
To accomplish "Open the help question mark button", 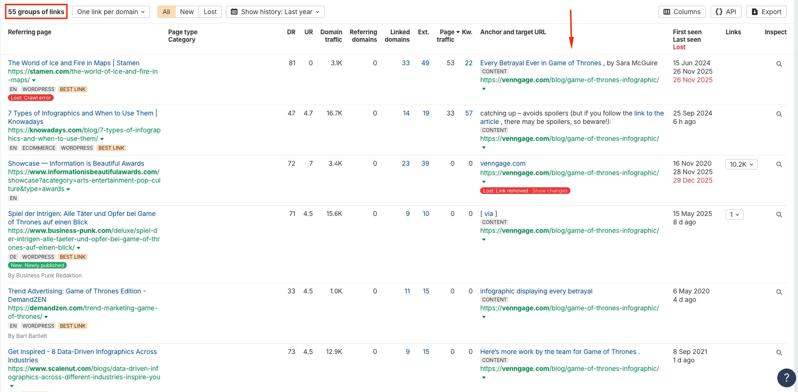I will coord(786,377).
